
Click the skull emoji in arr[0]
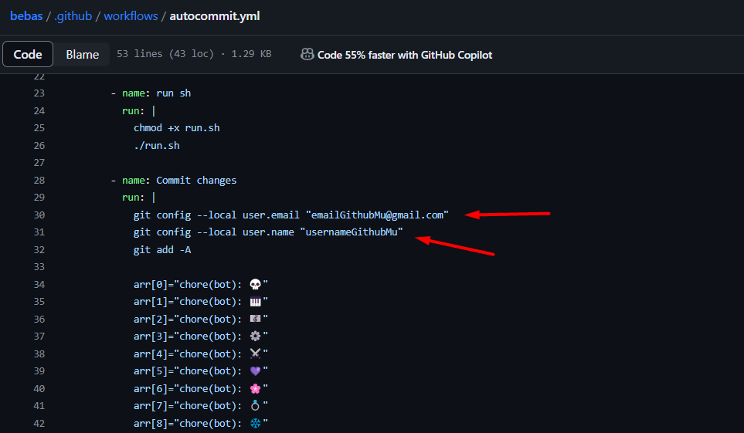(256, 284)
